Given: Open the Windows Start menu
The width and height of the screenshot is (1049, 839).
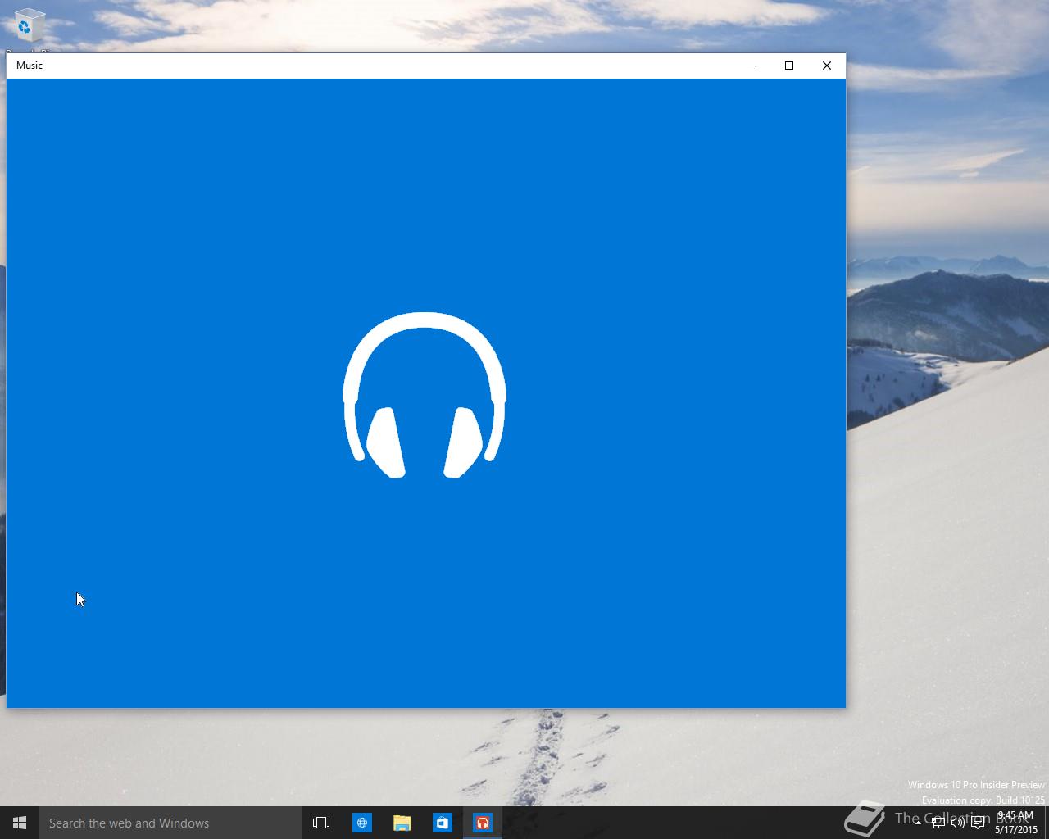Looking at the screenshot, I should coord(20,823).
